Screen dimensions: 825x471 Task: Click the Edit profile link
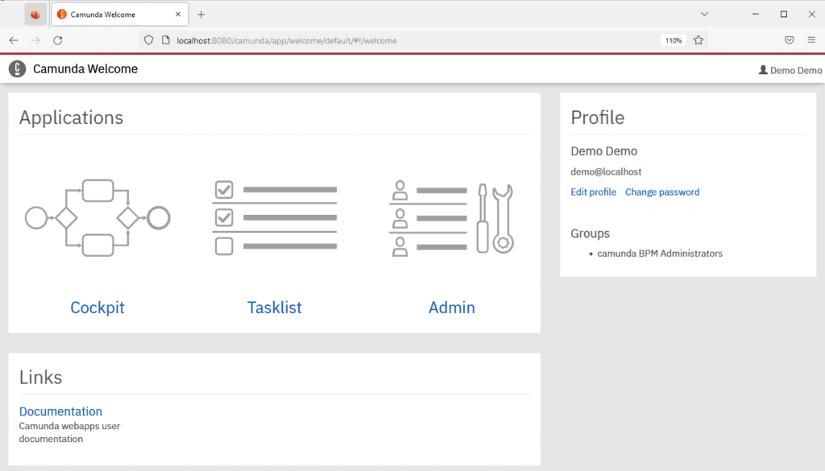tap(593, 192)
